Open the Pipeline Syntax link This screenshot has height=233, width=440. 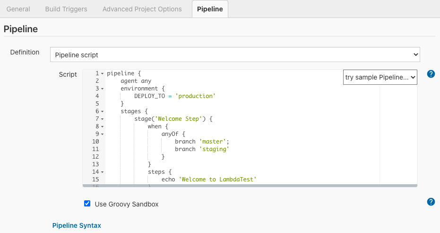click(x=77, y=225)
